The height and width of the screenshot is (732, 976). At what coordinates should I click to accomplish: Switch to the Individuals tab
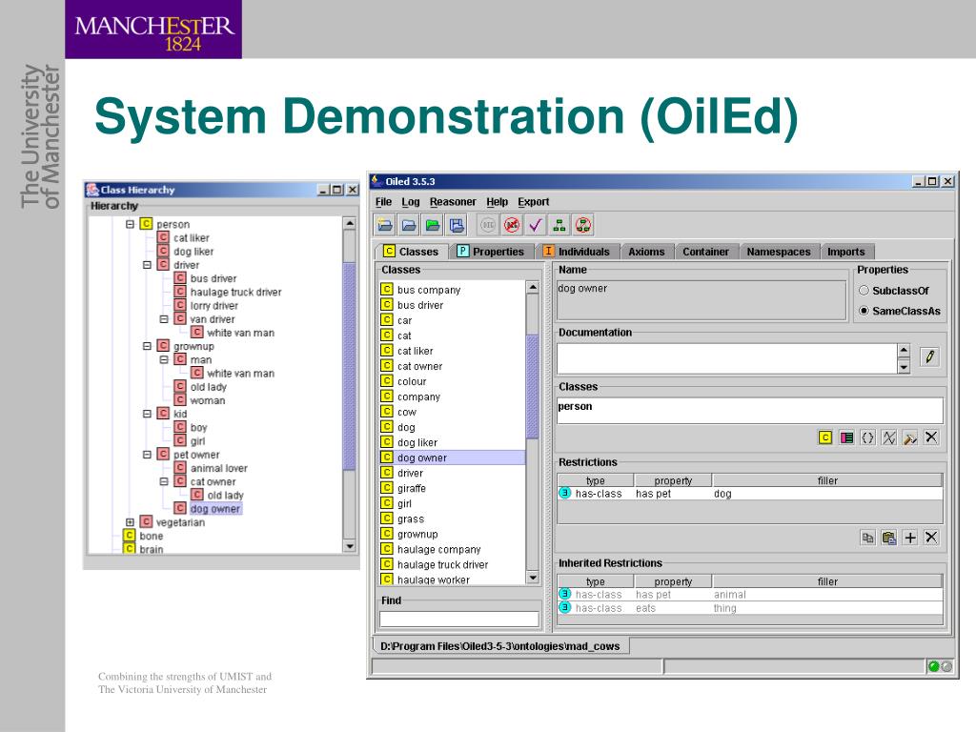(577, 252)
